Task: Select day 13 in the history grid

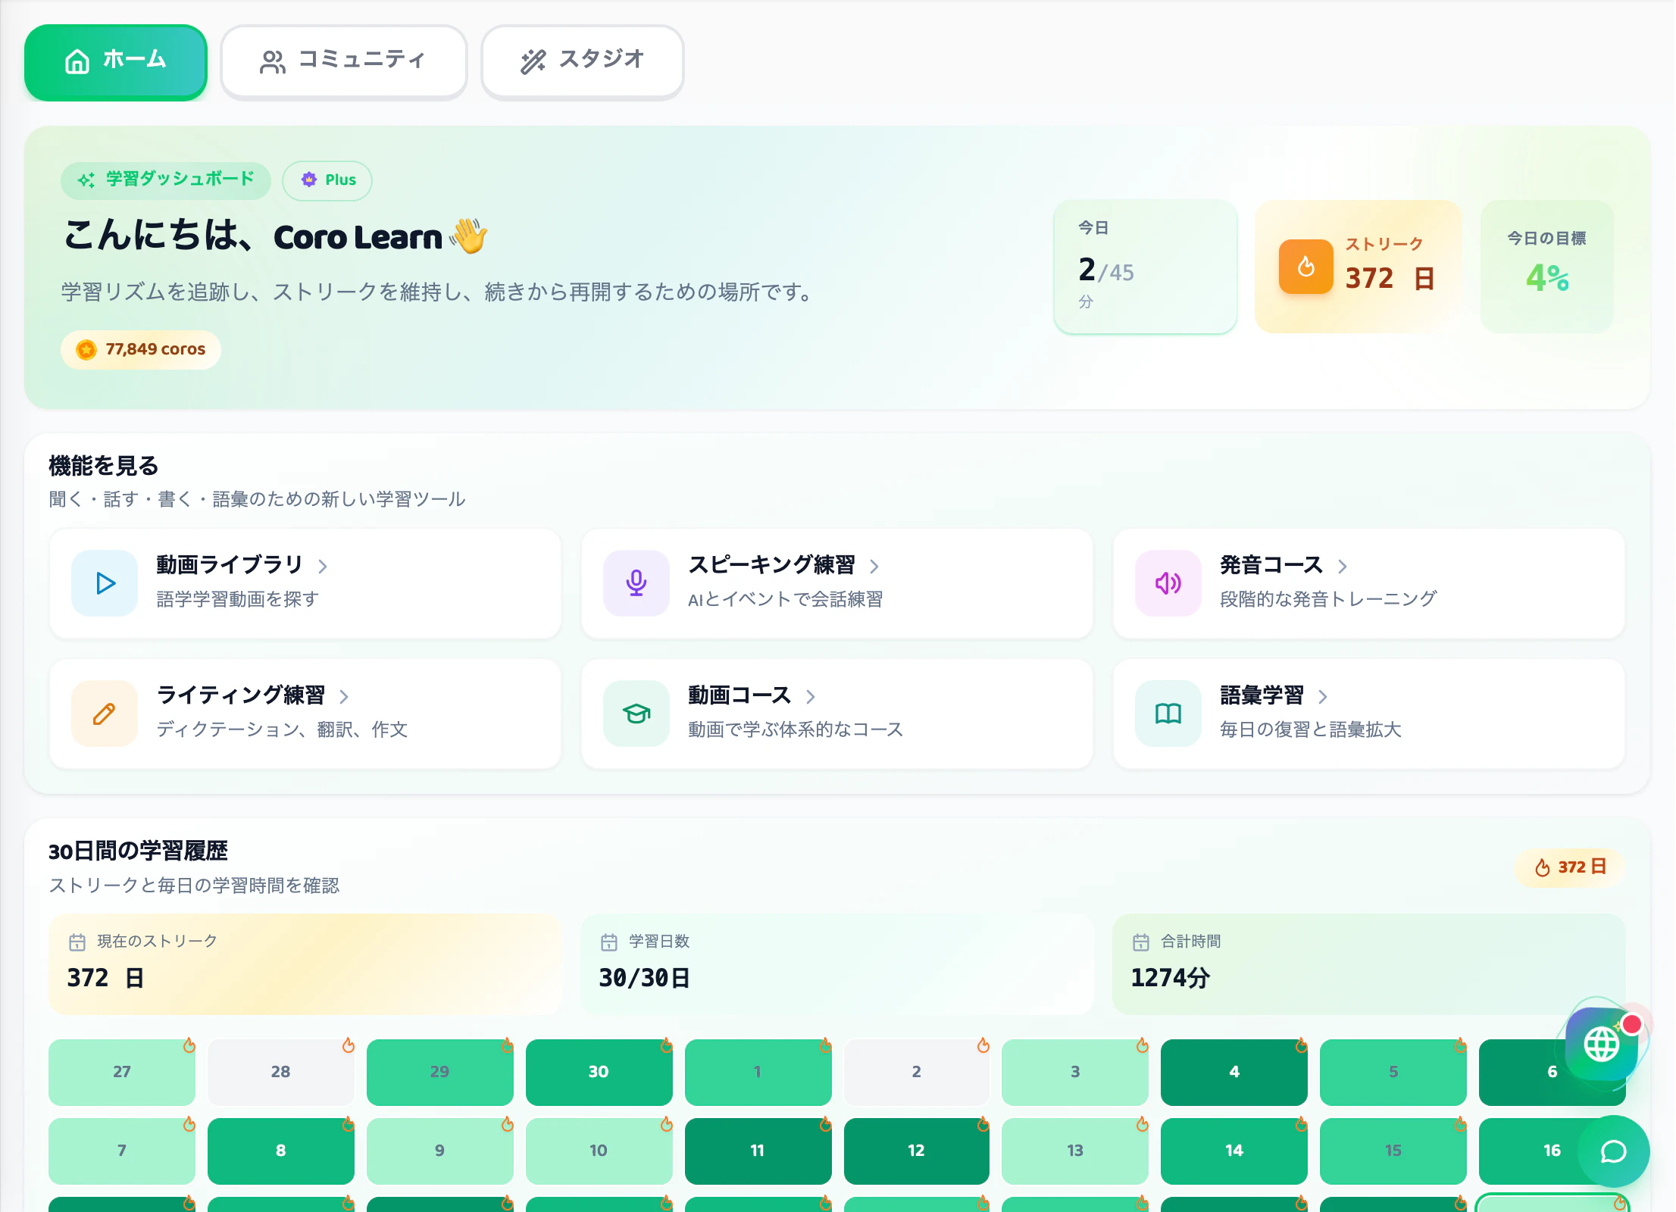Action: 1075,1151
